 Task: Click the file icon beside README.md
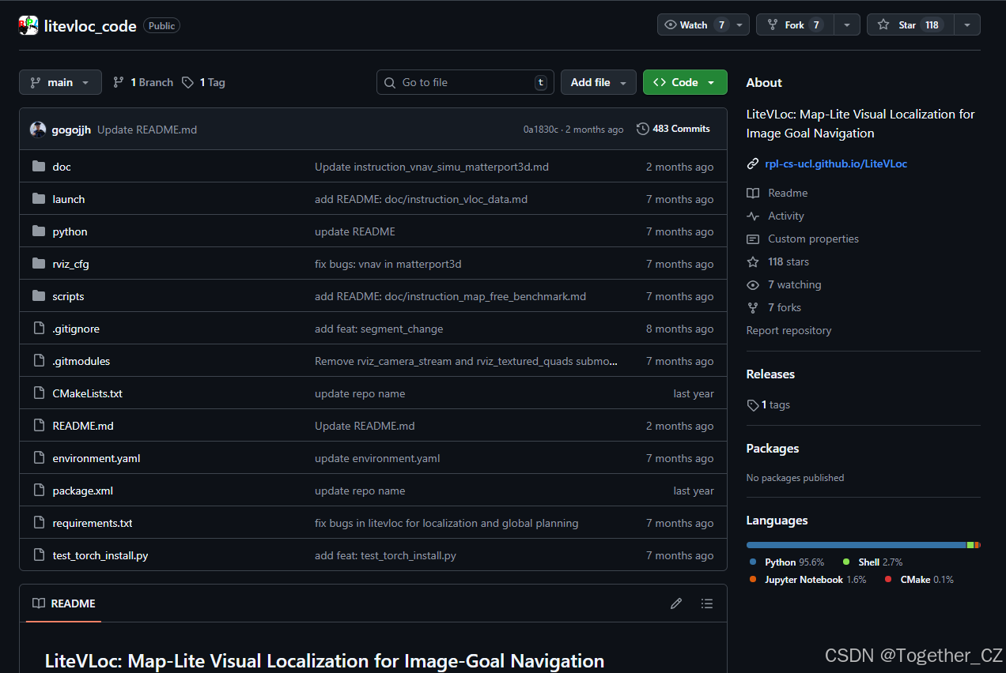click(x=39, y=426)
